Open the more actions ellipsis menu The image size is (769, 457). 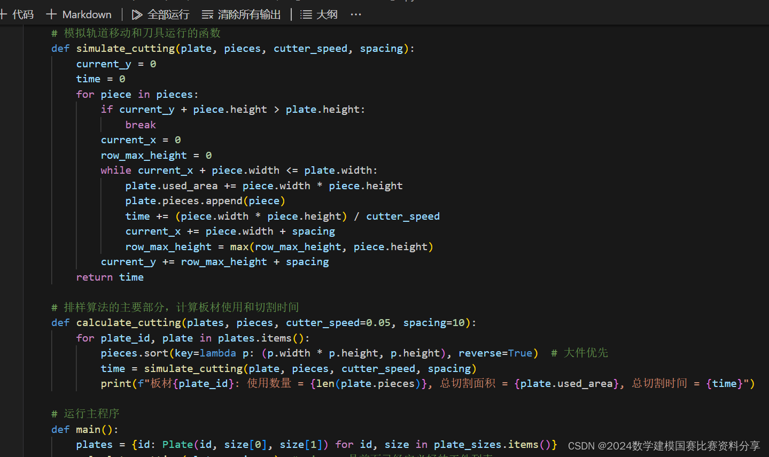(356, 14)
